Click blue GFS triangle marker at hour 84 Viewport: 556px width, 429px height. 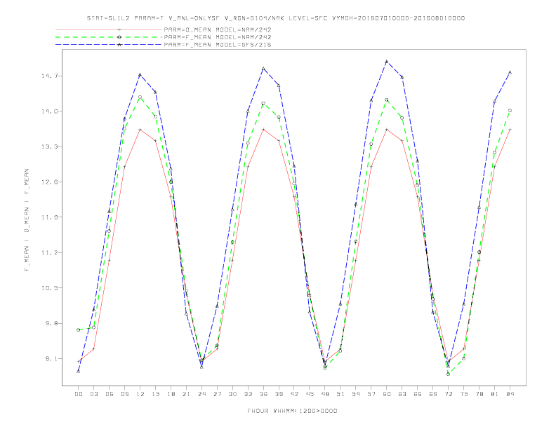(x=510, y=72)
